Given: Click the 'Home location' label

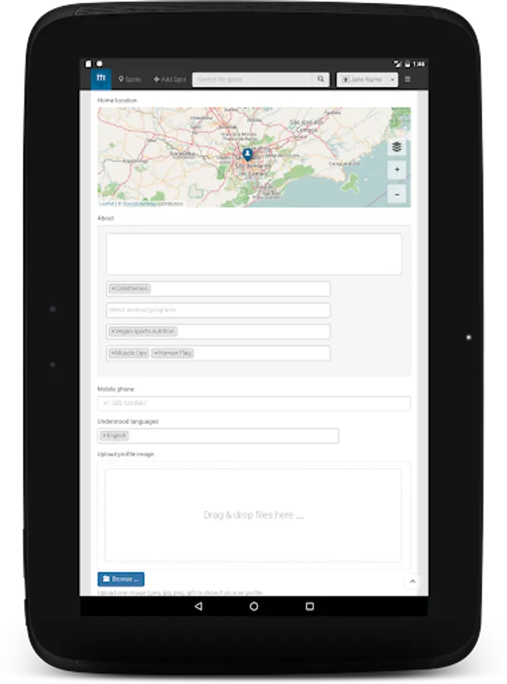Looking at the screenshot, I should pyautogui.click(x=117, y=100).
